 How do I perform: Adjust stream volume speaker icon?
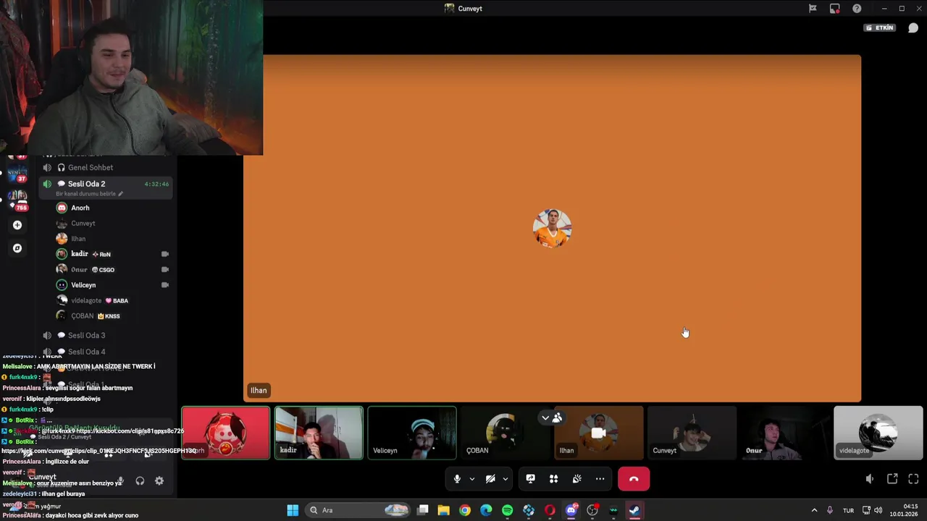tap(870, 479)
